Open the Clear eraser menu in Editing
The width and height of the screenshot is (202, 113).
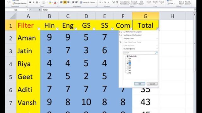[170, 3]
